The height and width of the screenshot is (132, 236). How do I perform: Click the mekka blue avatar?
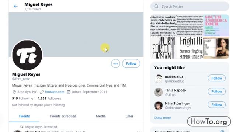158,79
